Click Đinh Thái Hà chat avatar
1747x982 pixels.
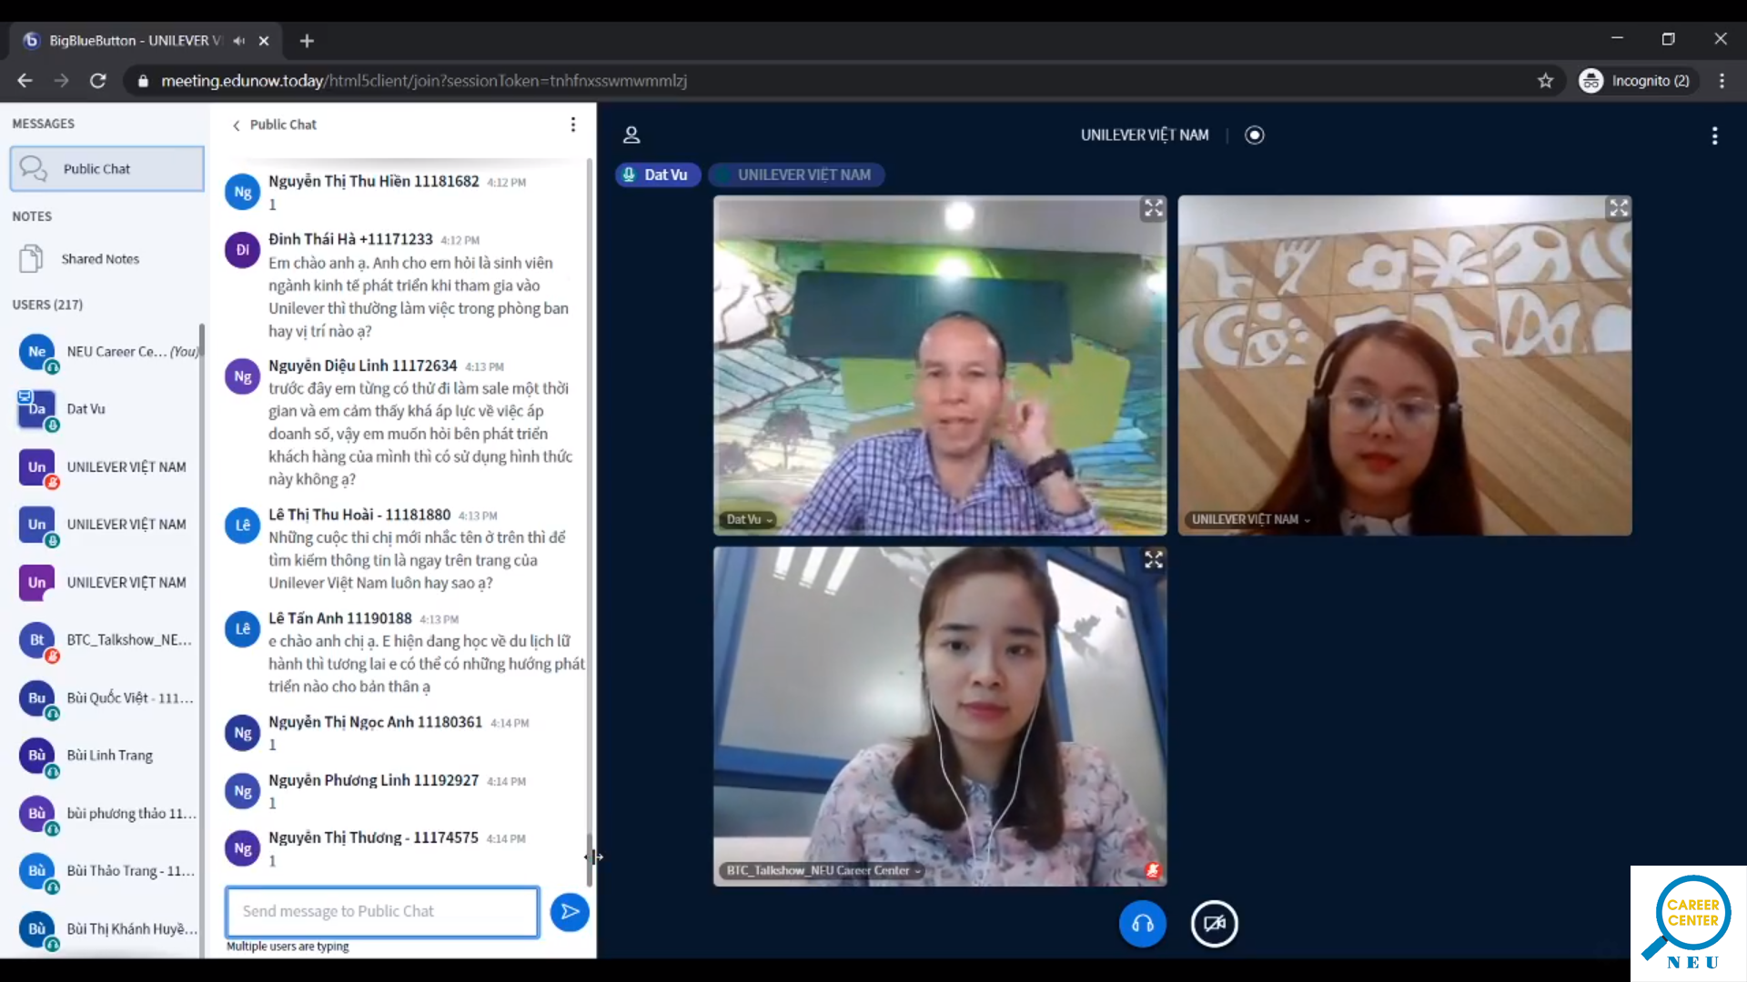(243, 250)
